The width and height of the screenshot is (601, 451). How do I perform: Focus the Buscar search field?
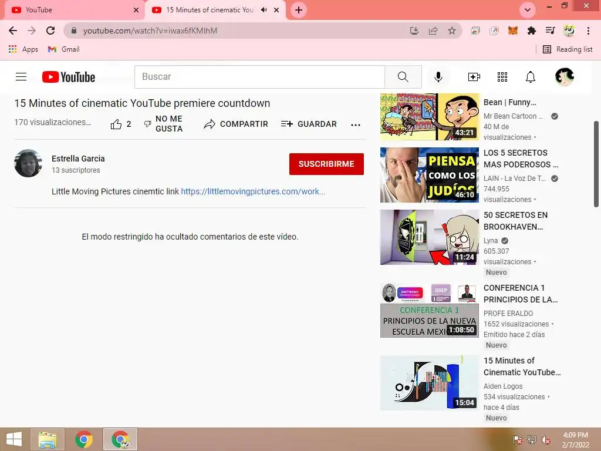pyautogui.click(x=259, y=77)
